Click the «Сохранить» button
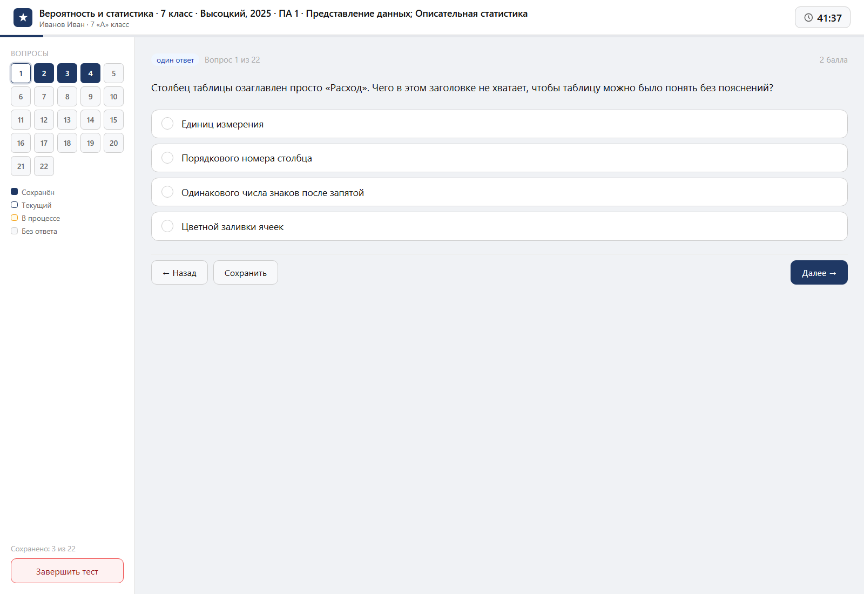 click(x=246, y=273)
